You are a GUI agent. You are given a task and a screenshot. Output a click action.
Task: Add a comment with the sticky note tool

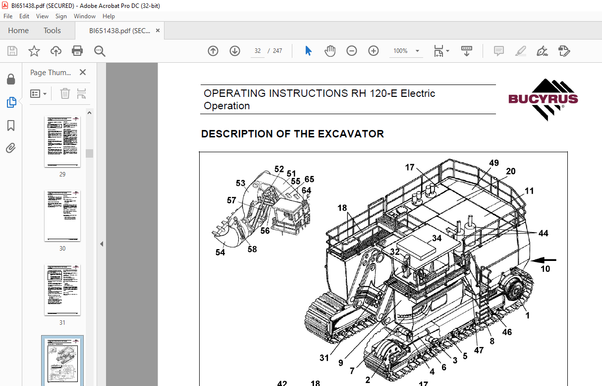click(x=498, y=51)
